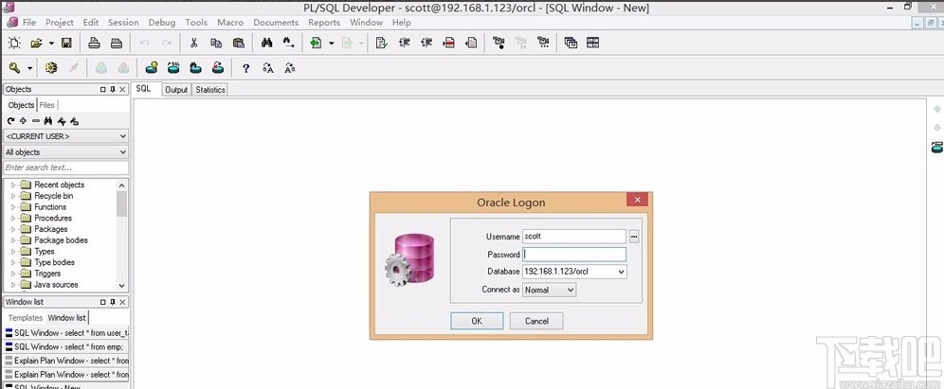Image resolution: width=944 pixels, height=389 pixels.
Task: Expand the Procedures tree node
Action: pyautogui.click(x=13, y=219)
